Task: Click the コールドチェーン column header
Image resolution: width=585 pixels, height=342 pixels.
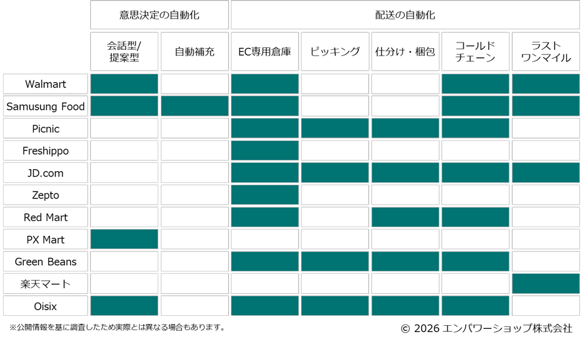Action: pos(475,51)
